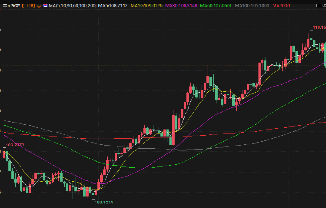Click the 美元指数 chart title
Viewport: 326px width, 208px height.
tap(11, 6)
